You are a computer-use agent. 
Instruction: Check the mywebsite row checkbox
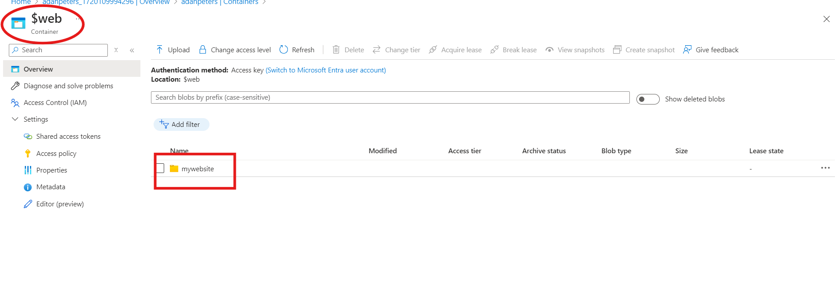pyautogui.click(x=160, y=168)
